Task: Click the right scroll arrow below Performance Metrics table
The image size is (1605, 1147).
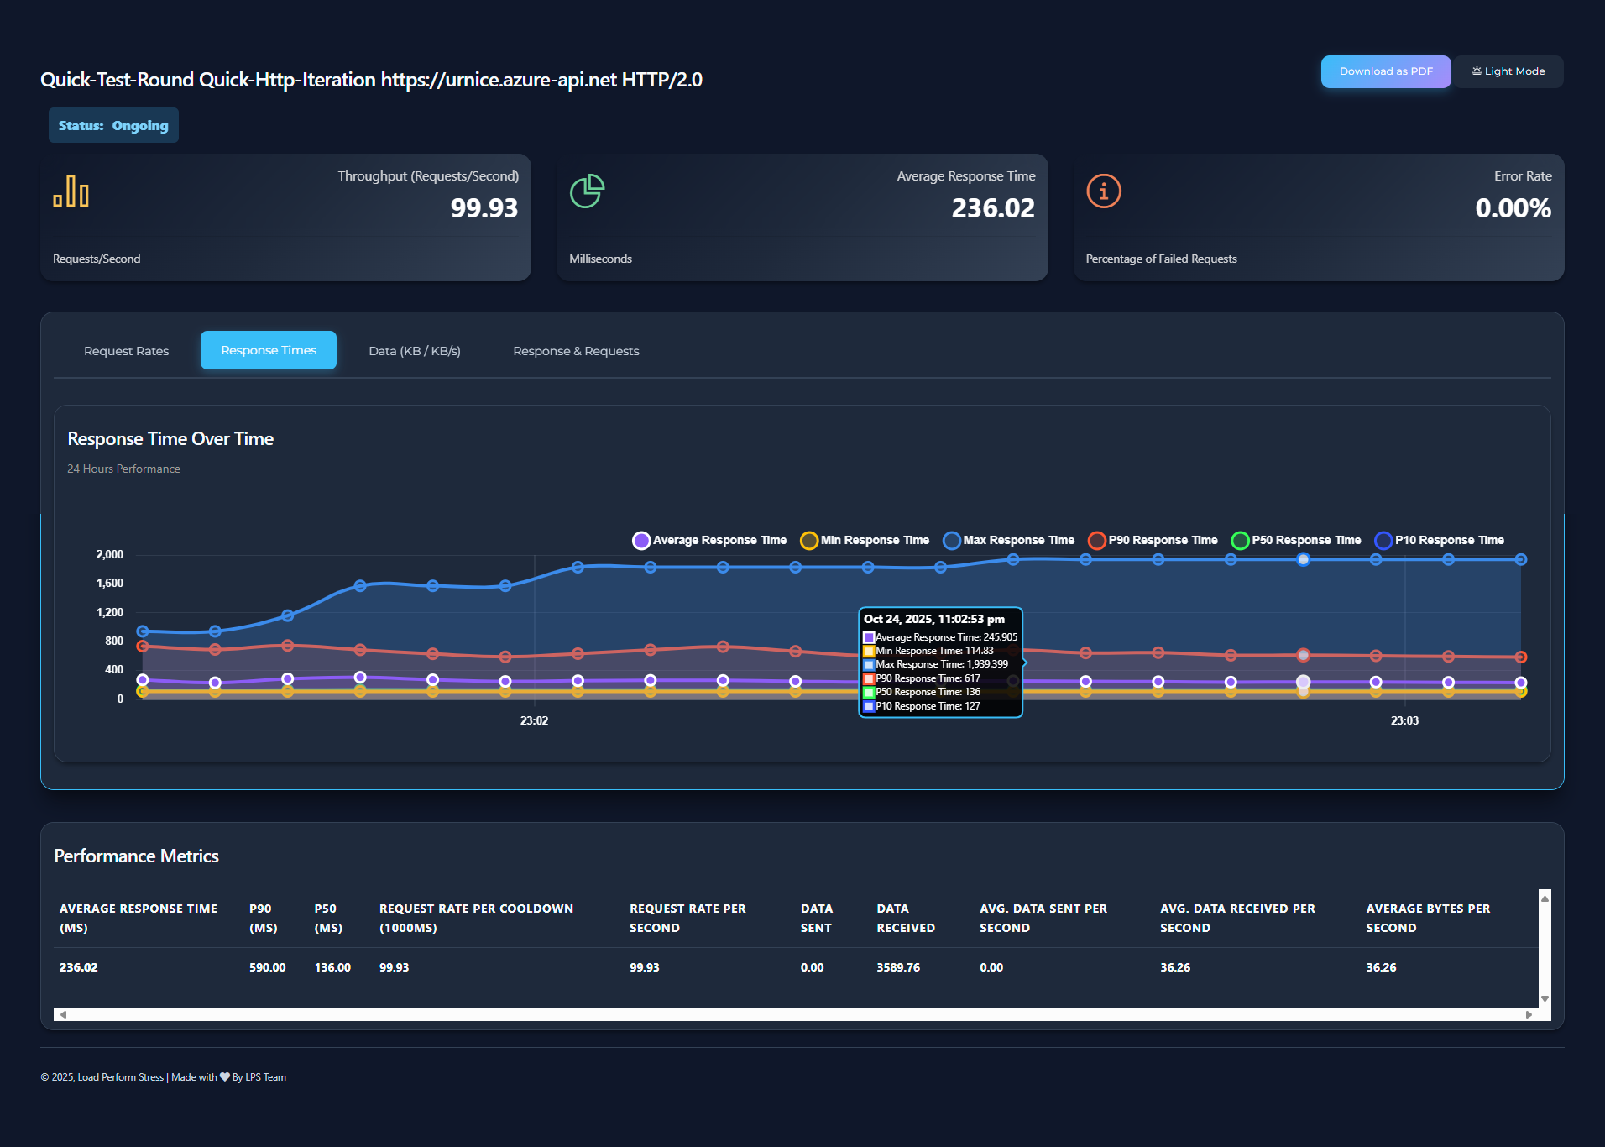Action: click(1529, 1013)
